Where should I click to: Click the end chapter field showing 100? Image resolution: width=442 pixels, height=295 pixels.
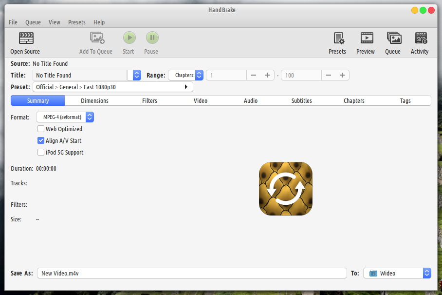tap(301, 75)
